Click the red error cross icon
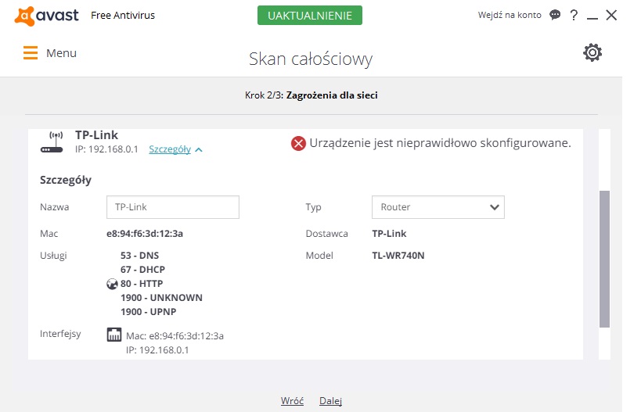The width and height of the screenshot is (641, 412). (298, 143)
